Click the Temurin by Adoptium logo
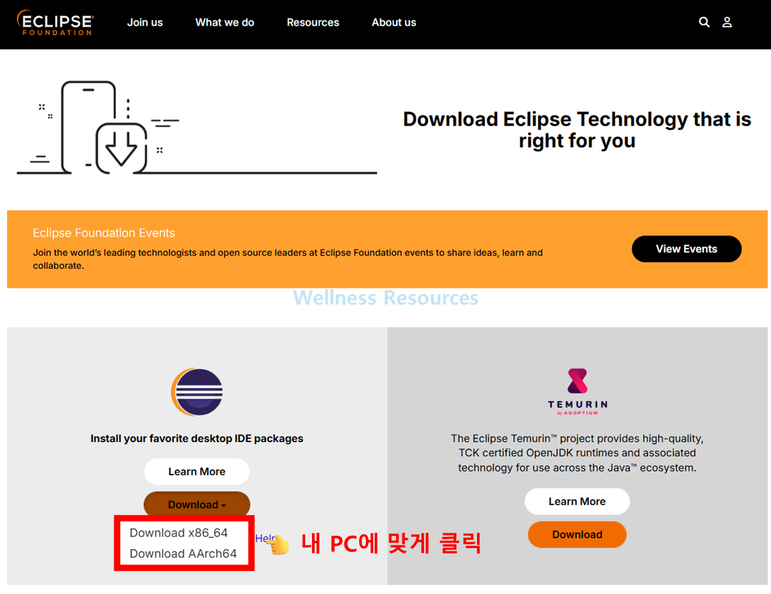The width and height of the screenshot is (771, 594). click(x=577, y=392)
